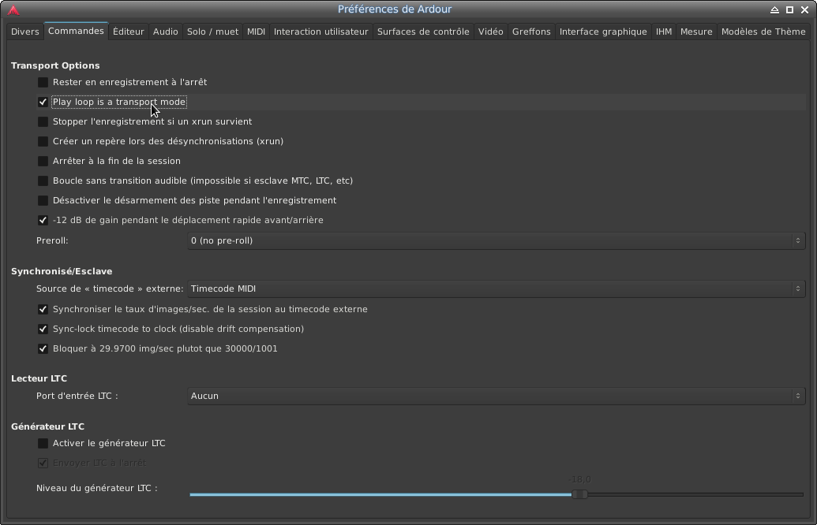Image resolution: width=817 pixels, height=525 pixels.
Task: Uncheck Play loop is a transport mode
Action: coord(43,102)
